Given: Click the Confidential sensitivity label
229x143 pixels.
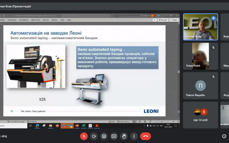Looking at the screenshot, I should (32, 122).
